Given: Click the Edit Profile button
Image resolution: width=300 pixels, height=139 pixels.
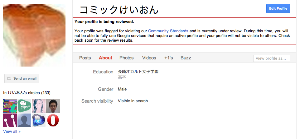Looking at the screenshot, I should pyautogui.click(x=278, y=9).
